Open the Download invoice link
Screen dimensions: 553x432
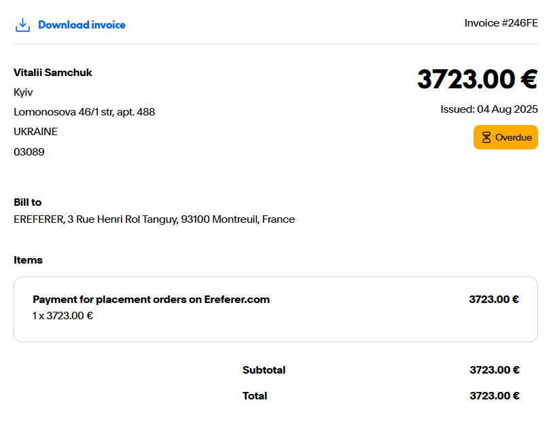click(x=82, y=25)
